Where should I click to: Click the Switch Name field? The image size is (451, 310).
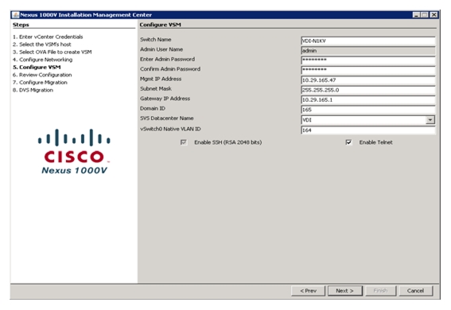(367, 41)
